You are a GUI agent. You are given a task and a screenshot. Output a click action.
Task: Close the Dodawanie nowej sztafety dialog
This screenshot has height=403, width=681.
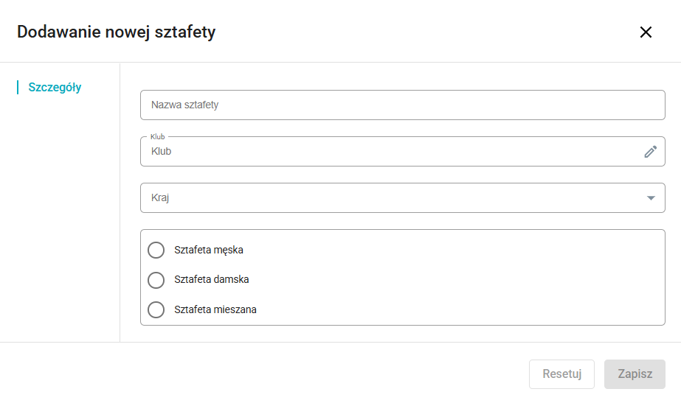tap(646, 32)
